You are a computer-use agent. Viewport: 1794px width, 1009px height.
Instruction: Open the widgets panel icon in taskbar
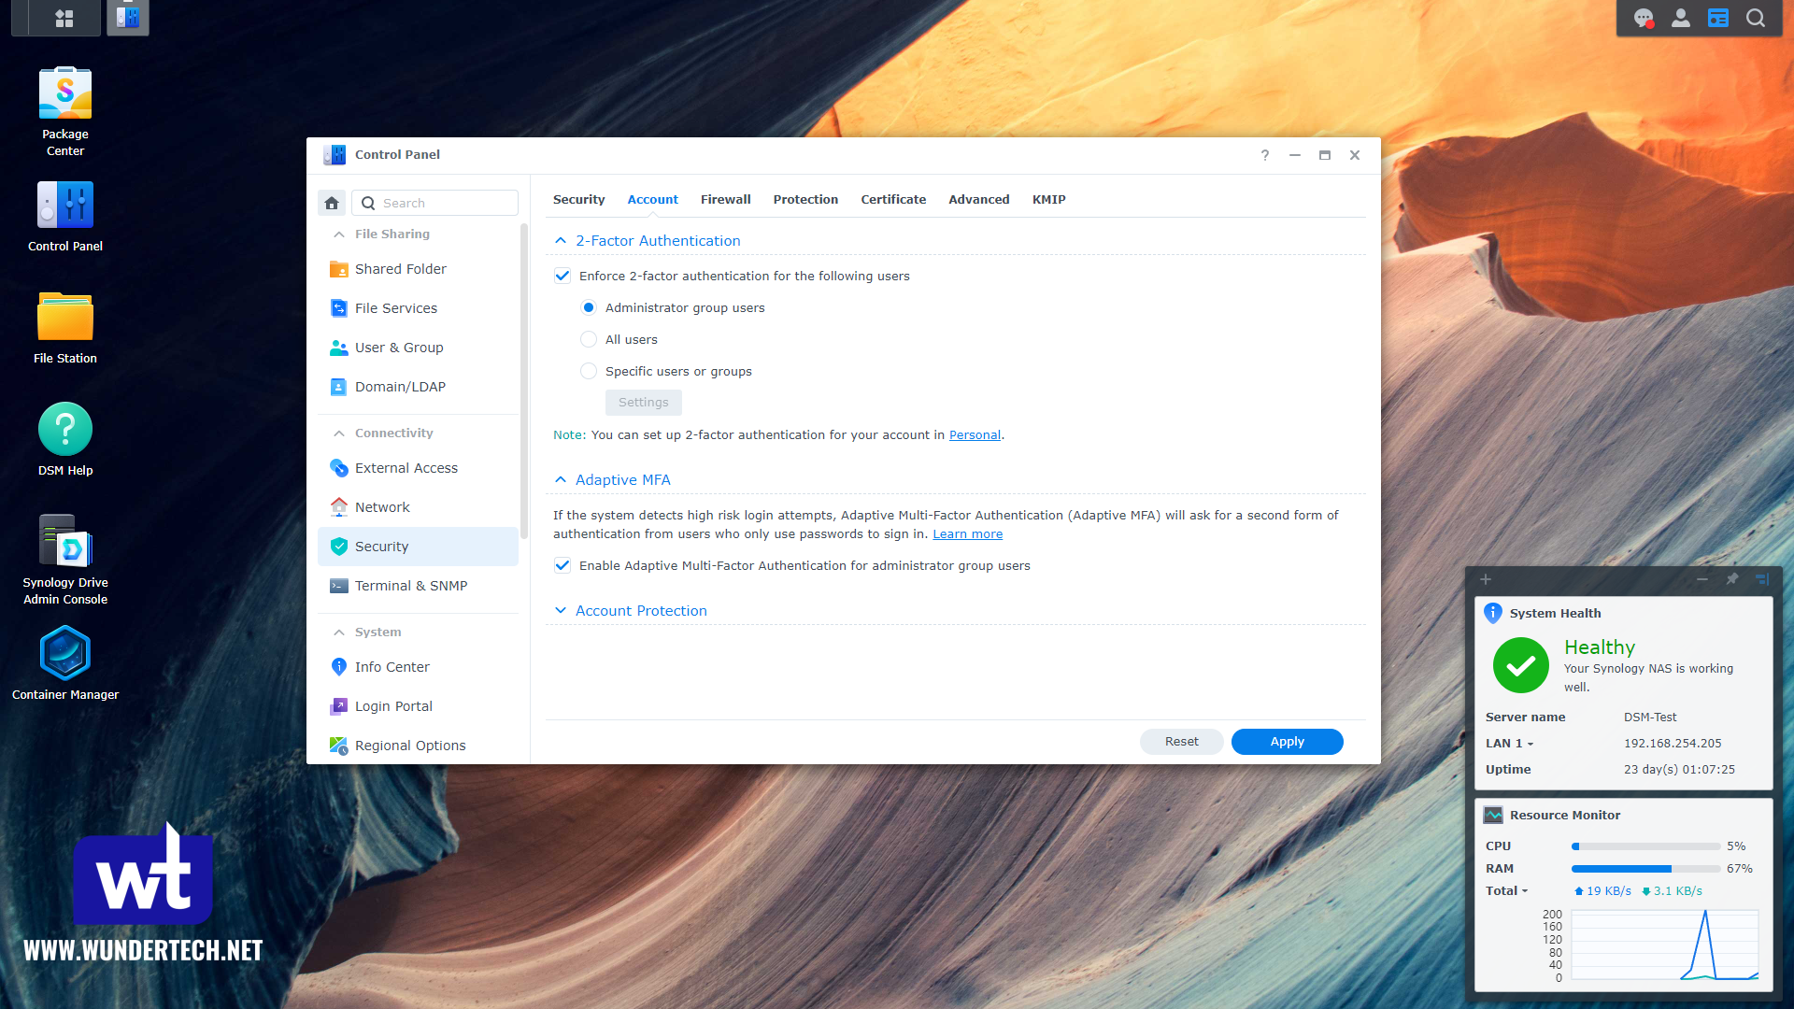1718,18
